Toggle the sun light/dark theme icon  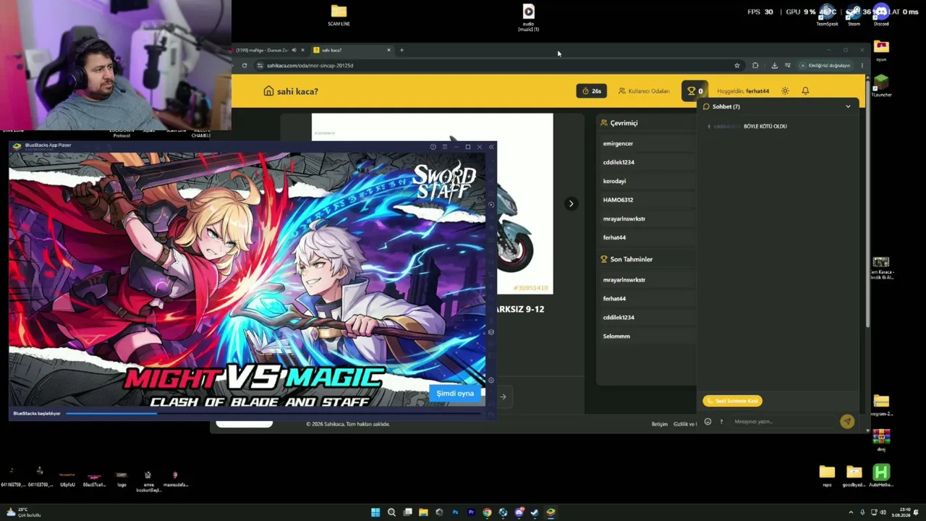click(x=785, y=91)
